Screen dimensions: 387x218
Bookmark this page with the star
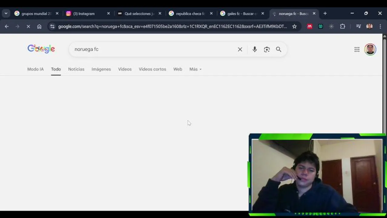point(294,27)
